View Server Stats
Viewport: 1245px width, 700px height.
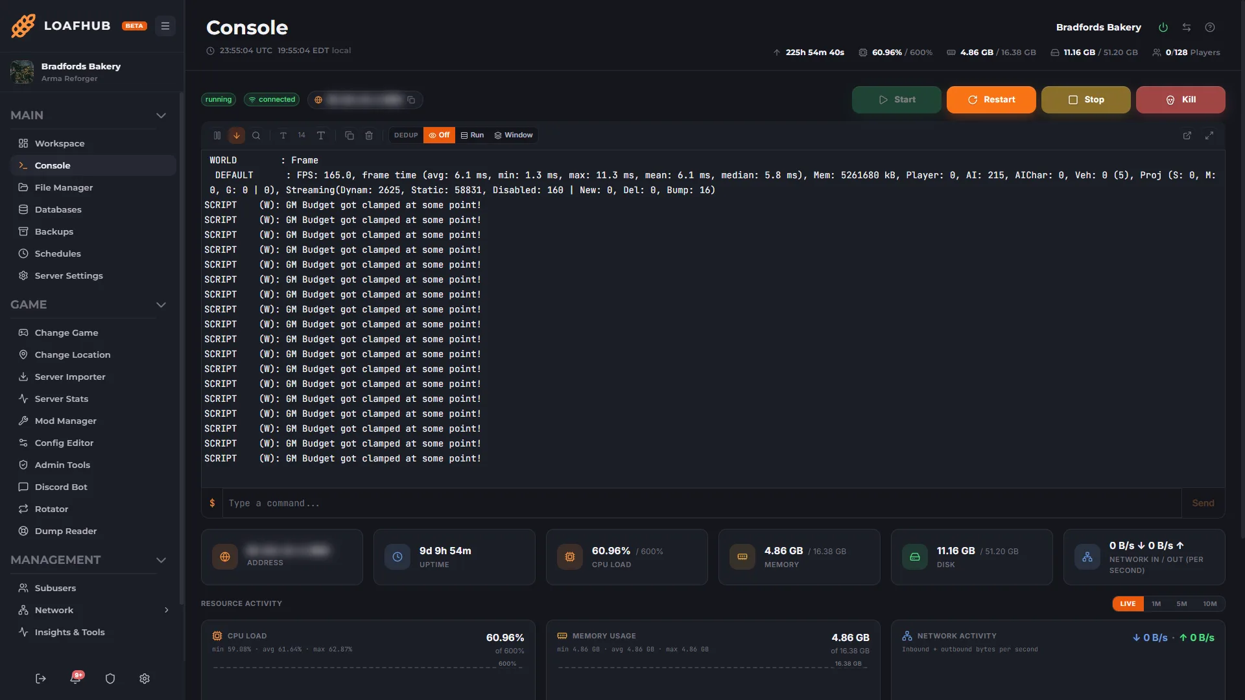93,399
